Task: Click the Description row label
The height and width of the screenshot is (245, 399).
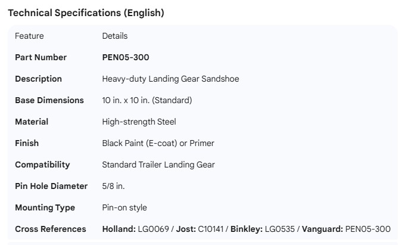Action: tap(38, 79)
